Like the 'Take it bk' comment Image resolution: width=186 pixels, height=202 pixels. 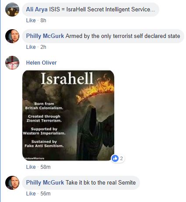coord(31,194)
